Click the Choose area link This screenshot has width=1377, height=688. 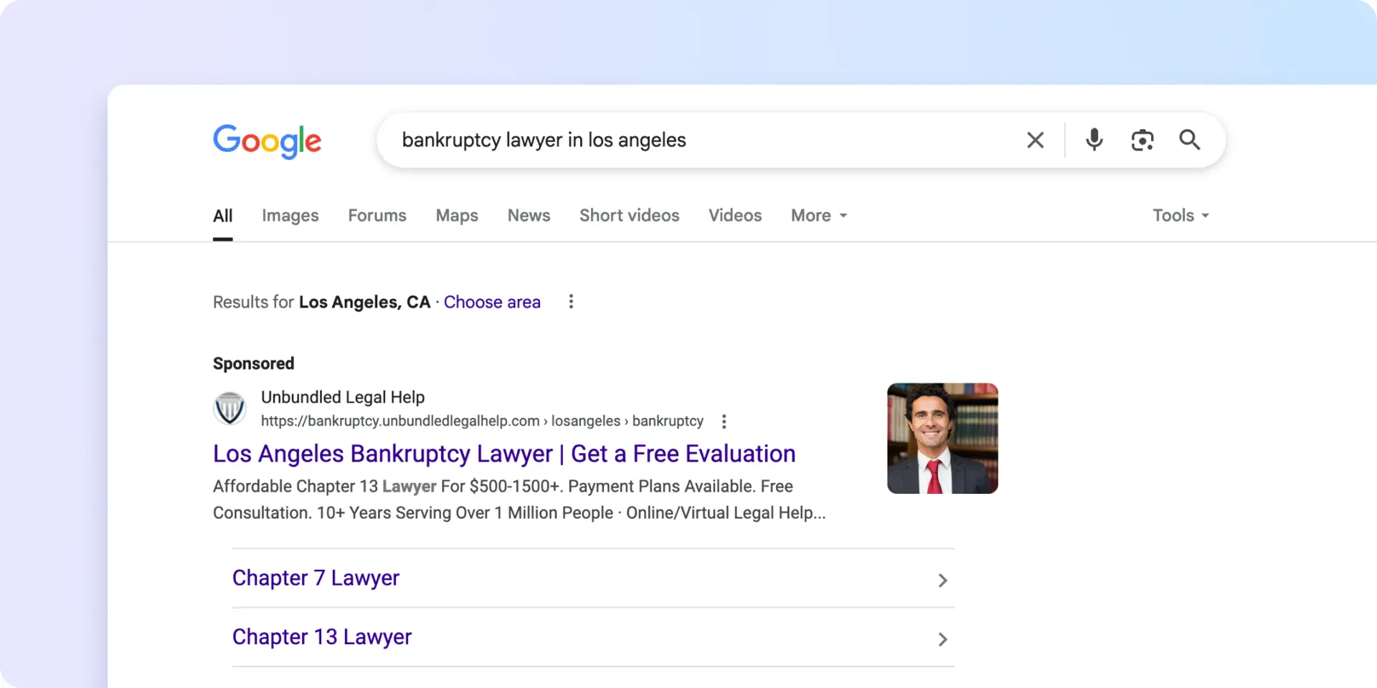coord(492,302)
